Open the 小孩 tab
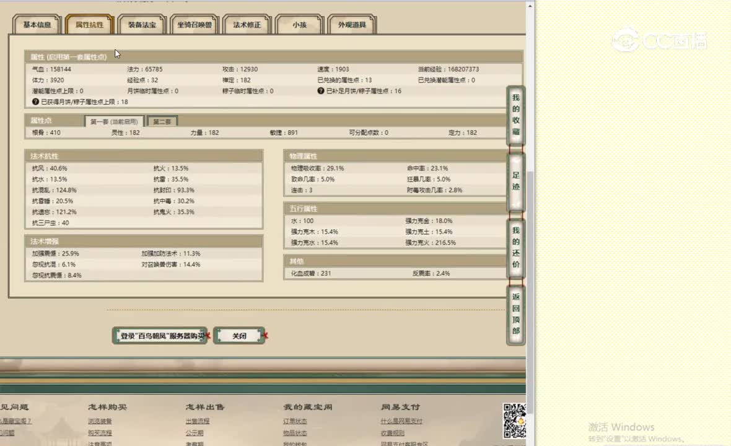Viewport: 731px width, 446px height. pyautogui.click(x=299, y=25)
